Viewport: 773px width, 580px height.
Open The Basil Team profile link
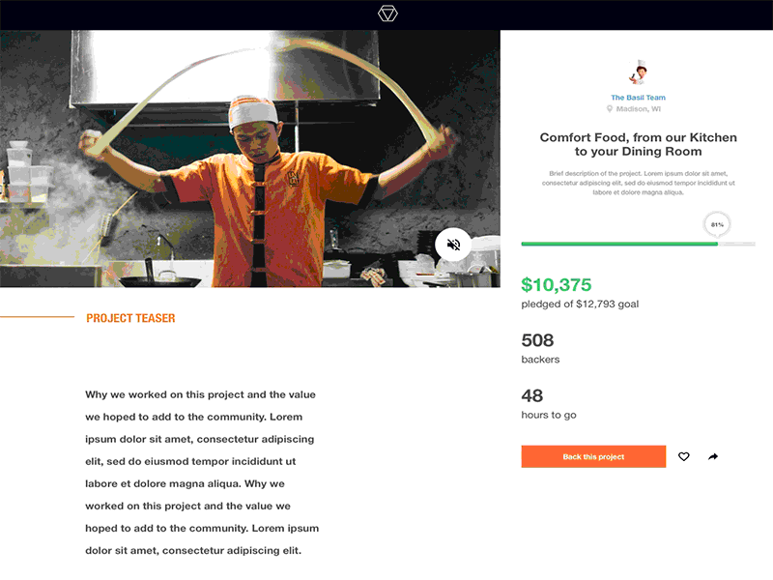click(637, 97)
